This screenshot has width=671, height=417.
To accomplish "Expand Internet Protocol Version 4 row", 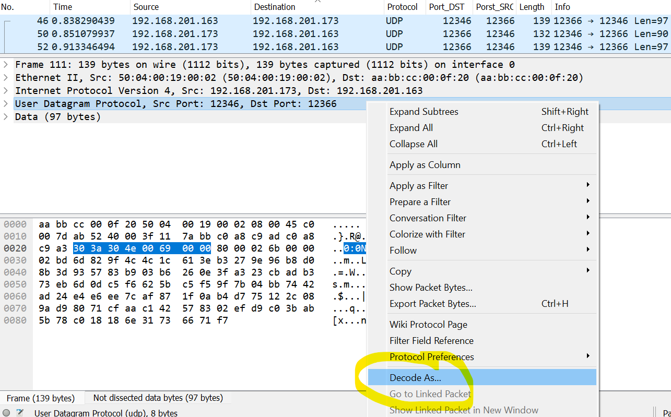I will (x=5, y=91).
